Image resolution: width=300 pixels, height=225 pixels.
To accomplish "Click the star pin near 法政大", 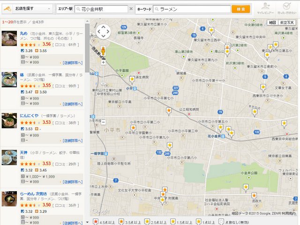I will (254, 196).
